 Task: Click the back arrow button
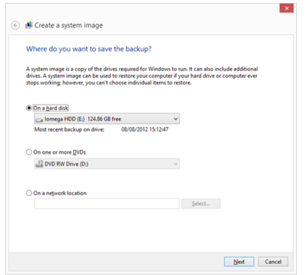tap(15, 25)
